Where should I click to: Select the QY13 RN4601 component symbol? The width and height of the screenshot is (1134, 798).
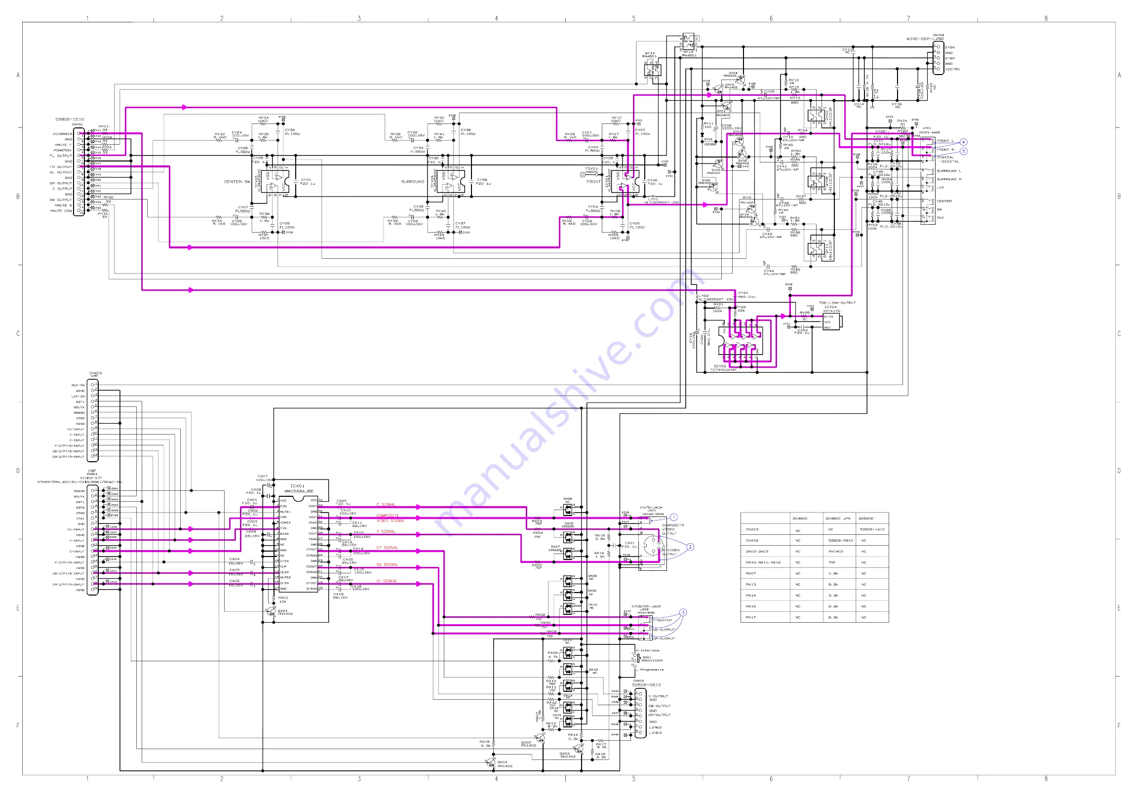tap(690, 41)
